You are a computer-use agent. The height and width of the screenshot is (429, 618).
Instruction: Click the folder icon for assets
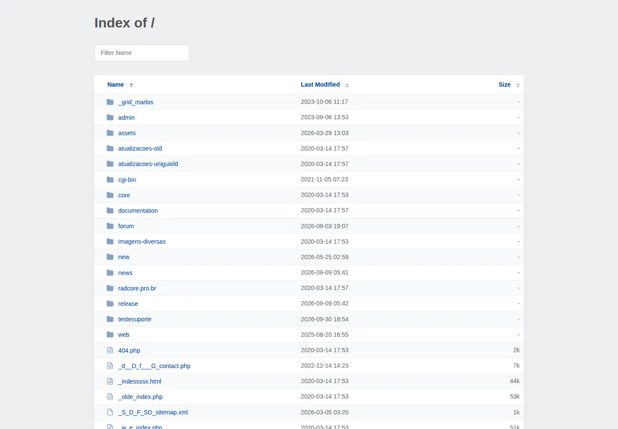[x=110, y=133]
